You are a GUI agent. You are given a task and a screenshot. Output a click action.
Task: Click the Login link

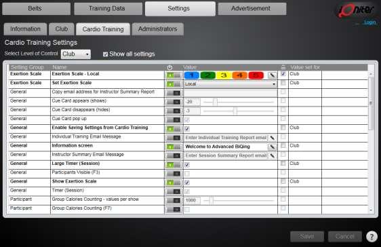pos(370,22)
